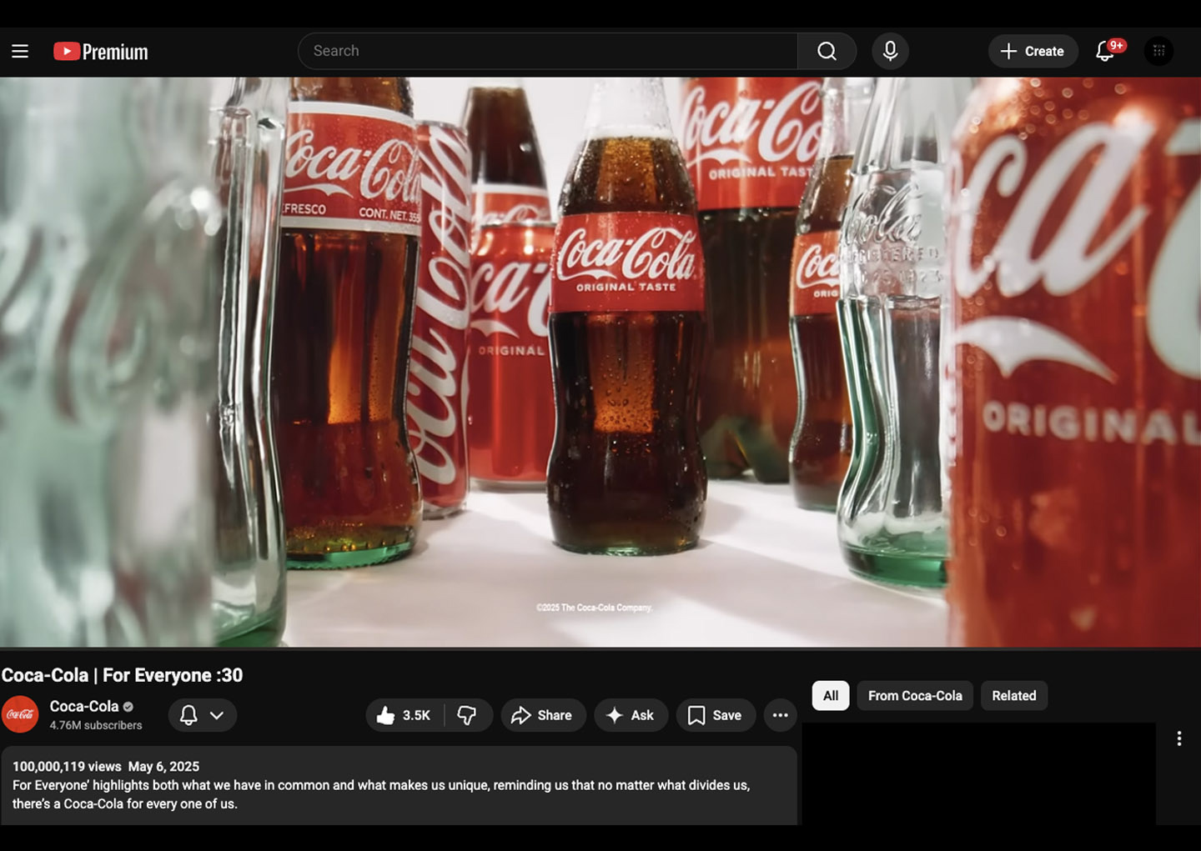Dislike the video with thumbs down

[x=467, y=715]
